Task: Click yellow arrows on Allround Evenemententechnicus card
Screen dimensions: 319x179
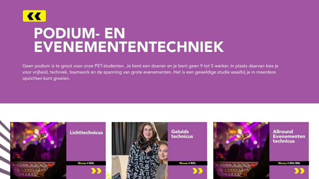Action: point(299,171)
